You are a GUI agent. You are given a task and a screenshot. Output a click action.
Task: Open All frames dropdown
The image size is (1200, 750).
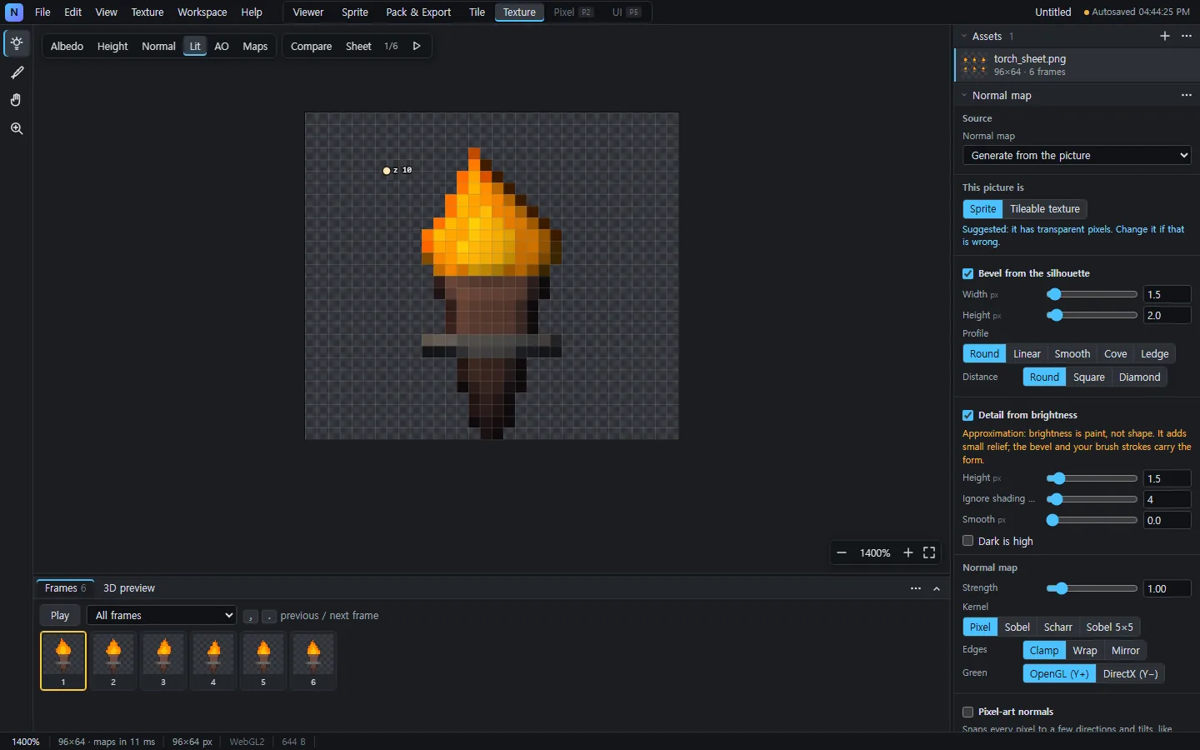(163, 615)
